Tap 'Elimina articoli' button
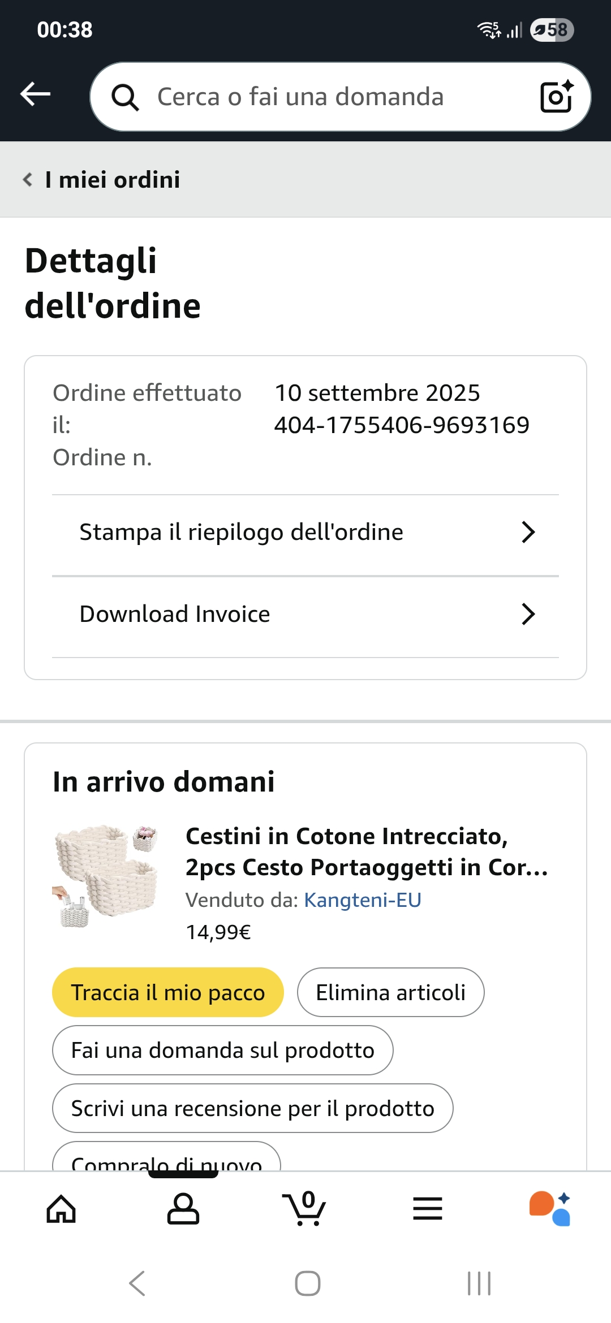This screenshot has height=1323, width=611. pos(390,992)
